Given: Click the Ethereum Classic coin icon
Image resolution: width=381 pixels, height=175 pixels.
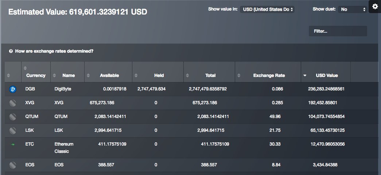Looking at the screenshot, I should click(x=13, y=144).
